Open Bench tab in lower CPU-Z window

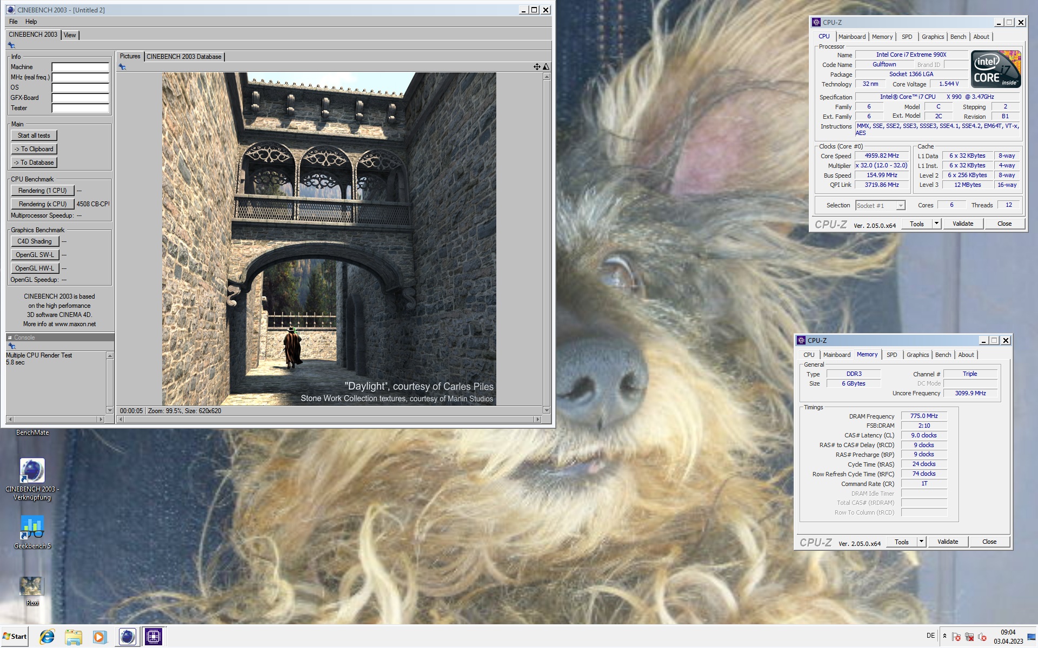pos(943,355)
